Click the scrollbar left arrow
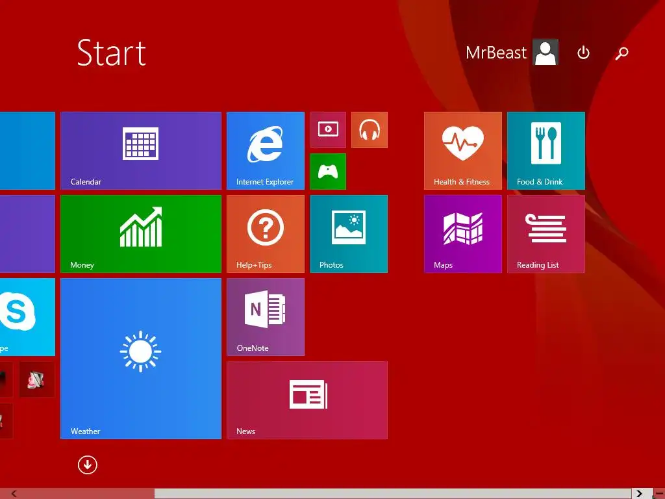This screenshot has height=499, width=665. pyautogui.click(x=14, y=494)
